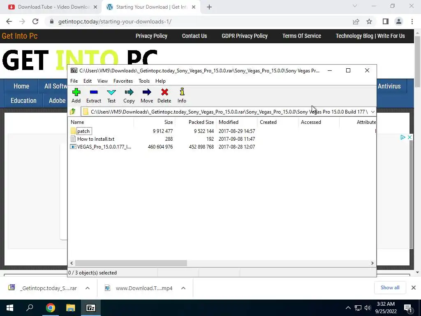
Task: Switch to the Download.Tube browser tab
Action: point(51,7)
